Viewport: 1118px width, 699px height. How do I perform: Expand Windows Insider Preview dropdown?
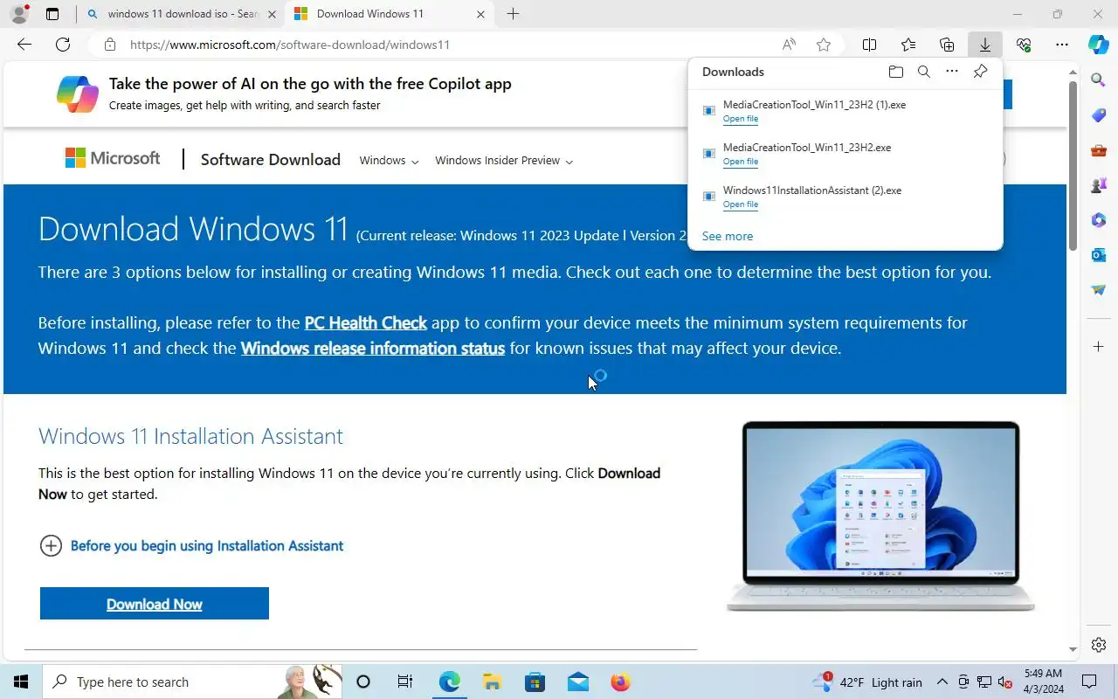pyautogui.click(x=504, y=161)
